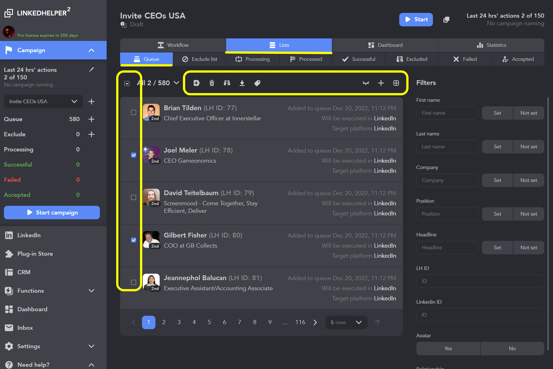The height and width of the screenshot is (369, 553).
Task: Open the 5 rows per page dropdown
Action: coord(346,322)
